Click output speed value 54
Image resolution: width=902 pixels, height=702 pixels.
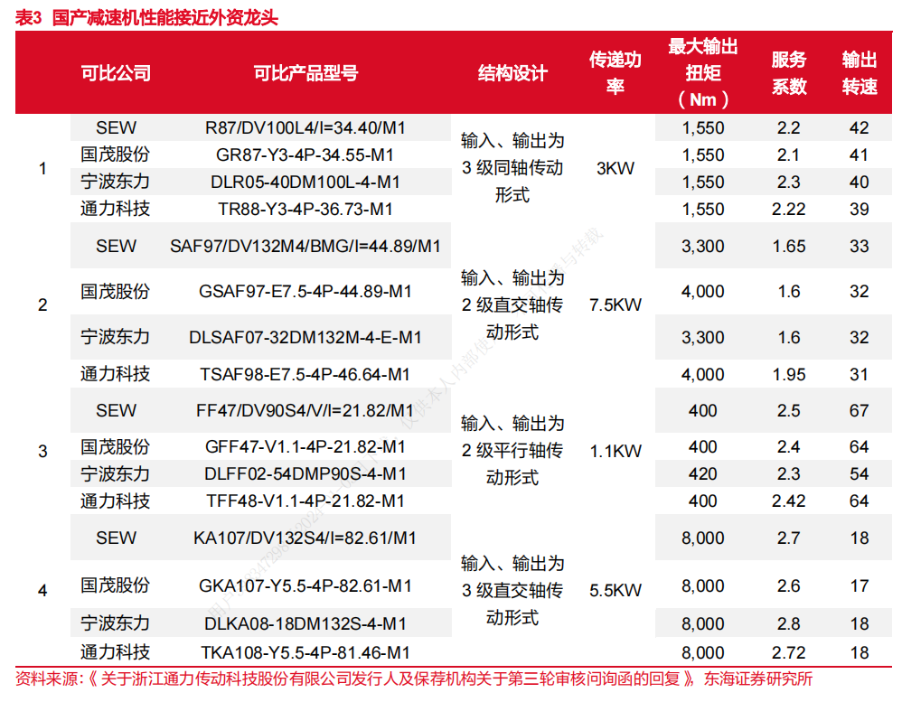click(x=859, y=474)
